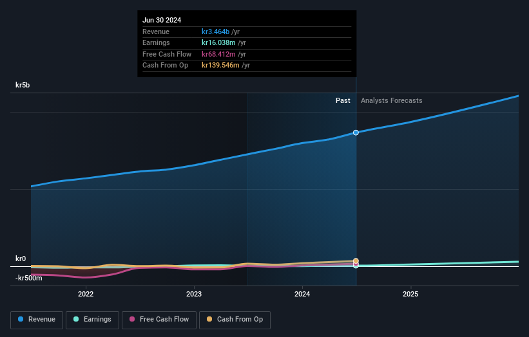Click the kr68.412m free cash flow value

218,54
